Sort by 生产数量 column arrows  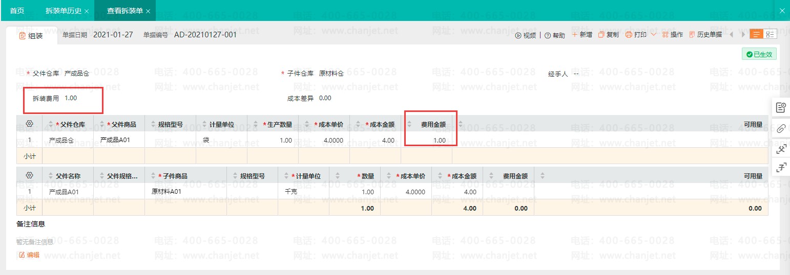point(255,124)
